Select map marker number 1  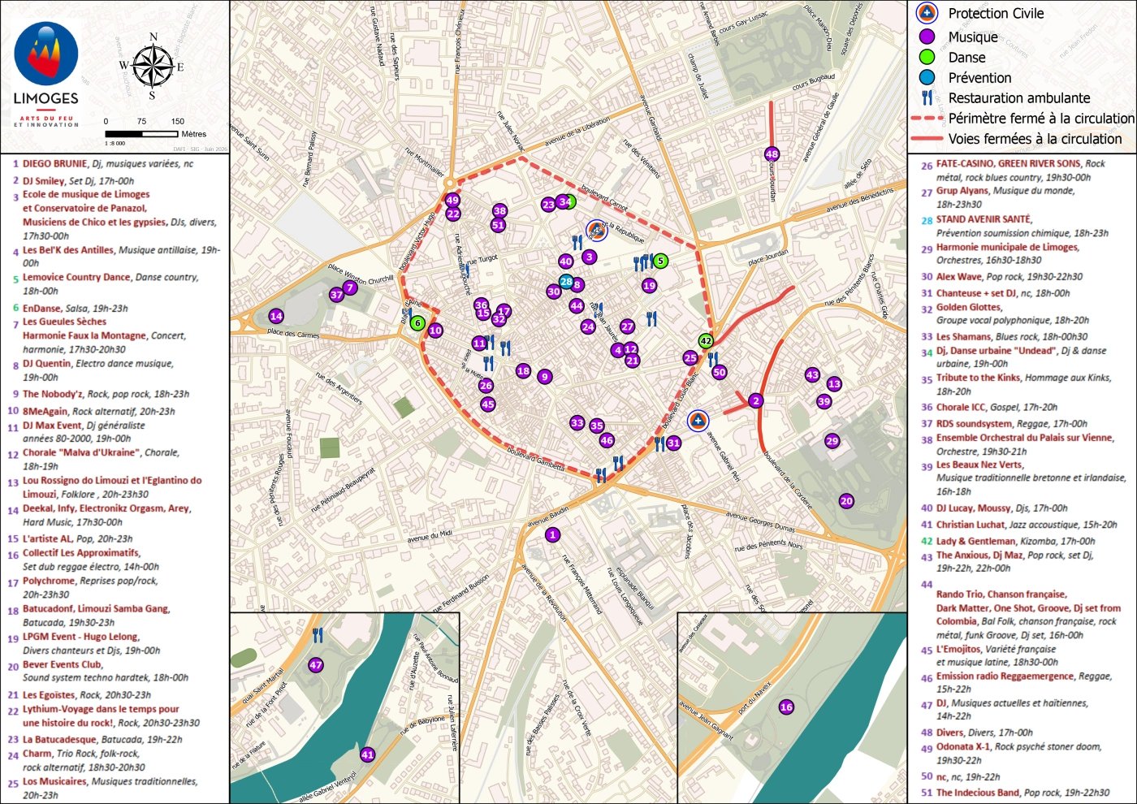pyautogui.click(x=553, y=534)
